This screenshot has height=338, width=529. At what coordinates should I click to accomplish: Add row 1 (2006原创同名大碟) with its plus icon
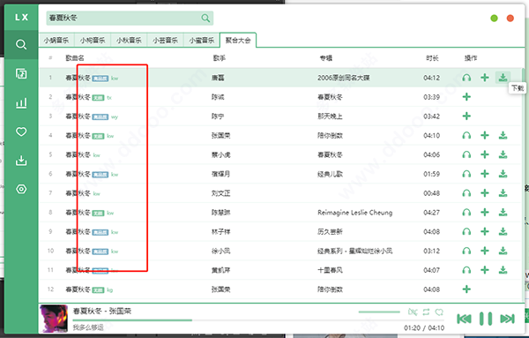tap(484, 78)
